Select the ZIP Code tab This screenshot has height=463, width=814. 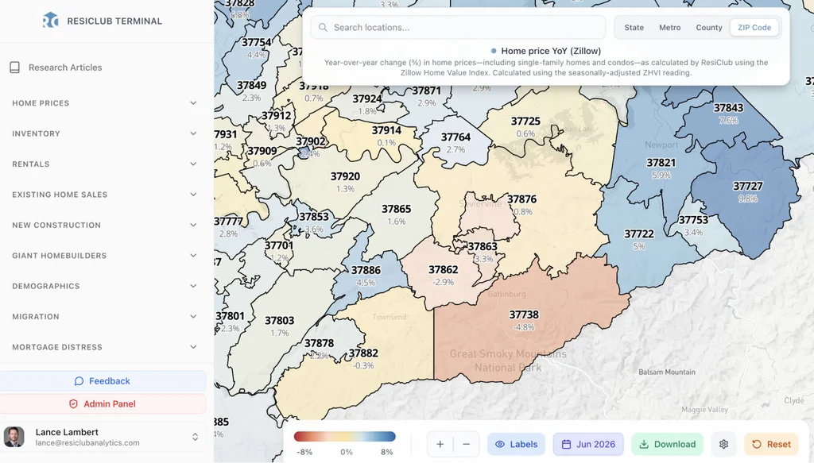point(754,28)
